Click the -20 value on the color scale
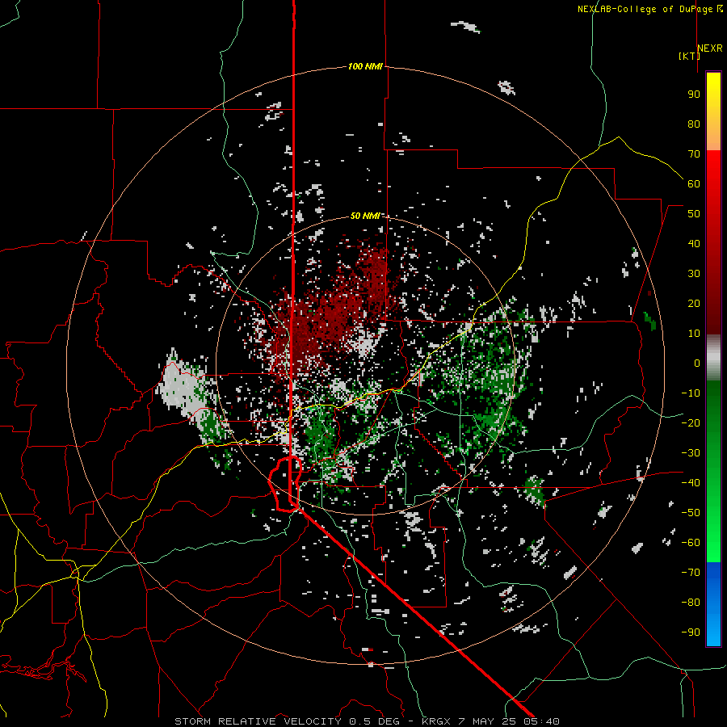 [x=691, y=423]
